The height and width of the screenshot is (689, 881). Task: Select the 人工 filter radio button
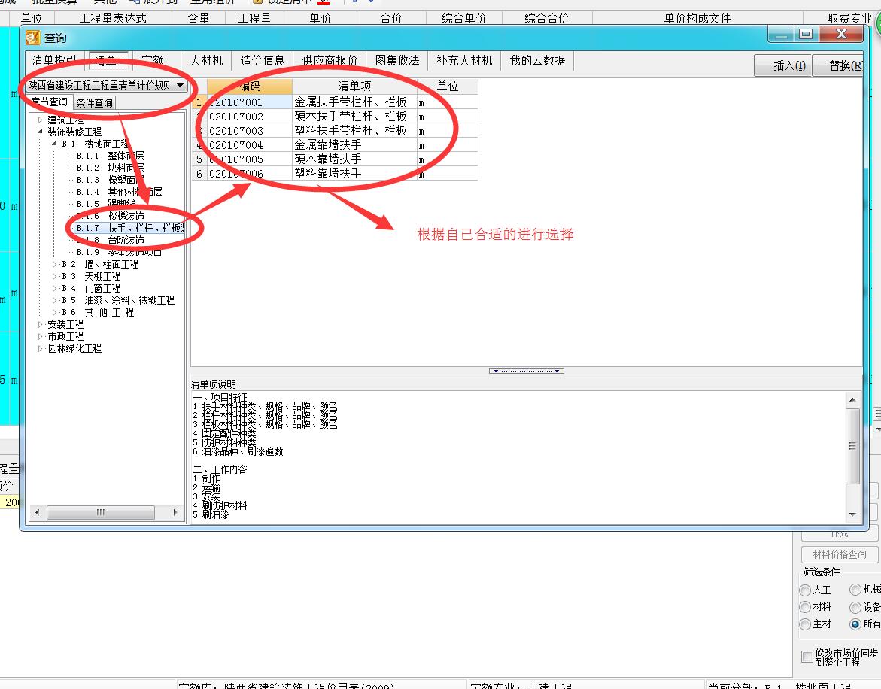coord(805,590)
